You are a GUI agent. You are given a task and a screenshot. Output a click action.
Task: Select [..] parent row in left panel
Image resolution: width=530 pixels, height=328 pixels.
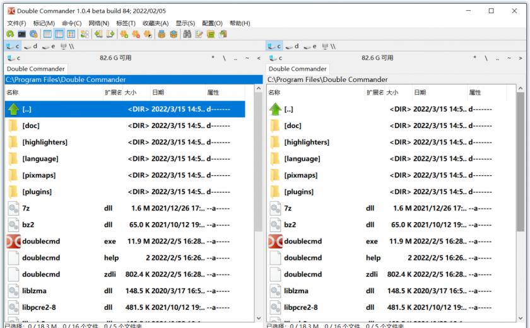[x=125, y=109]
